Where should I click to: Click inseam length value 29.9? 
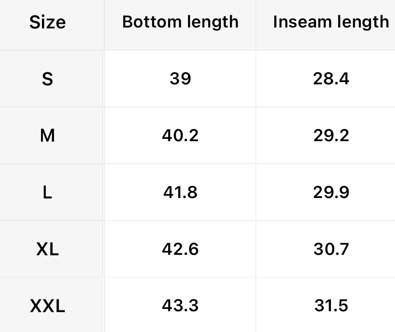coord(331,193)
